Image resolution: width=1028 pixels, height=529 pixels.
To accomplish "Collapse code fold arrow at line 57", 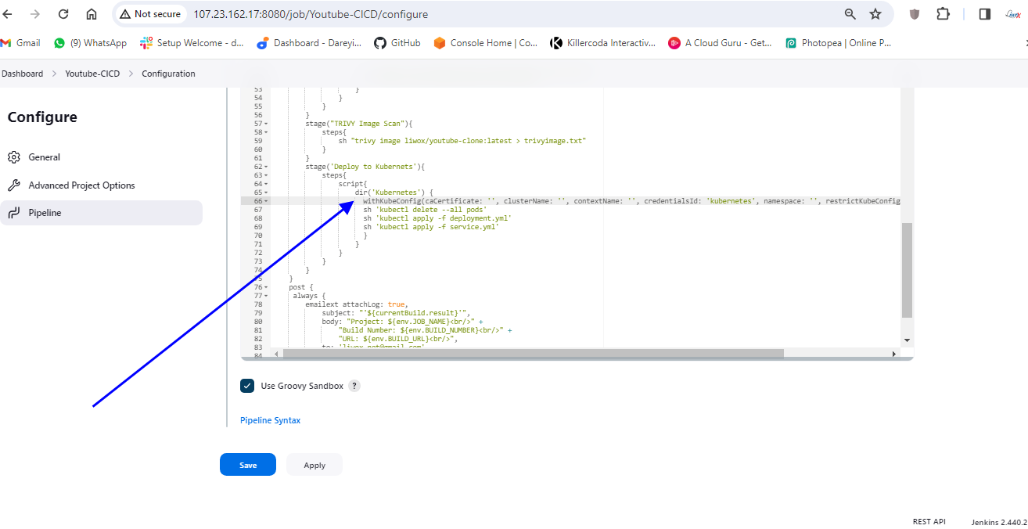I will 266,124.
